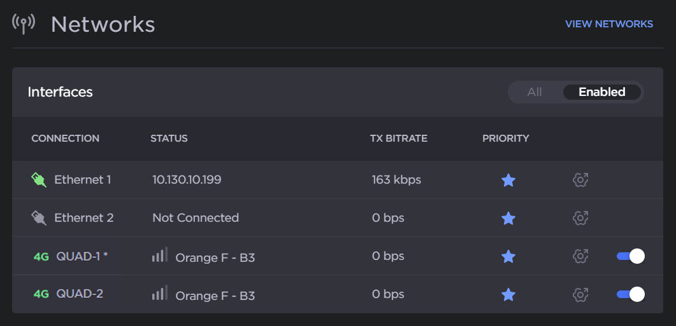676x326 pixels.
Task: Click the QUAD-2 priority star
Action: click(508, 295)
